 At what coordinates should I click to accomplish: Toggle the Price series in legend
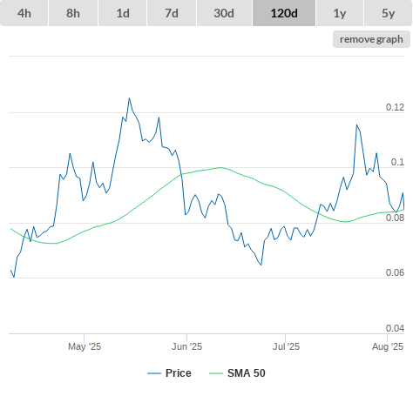click(179, 373)
